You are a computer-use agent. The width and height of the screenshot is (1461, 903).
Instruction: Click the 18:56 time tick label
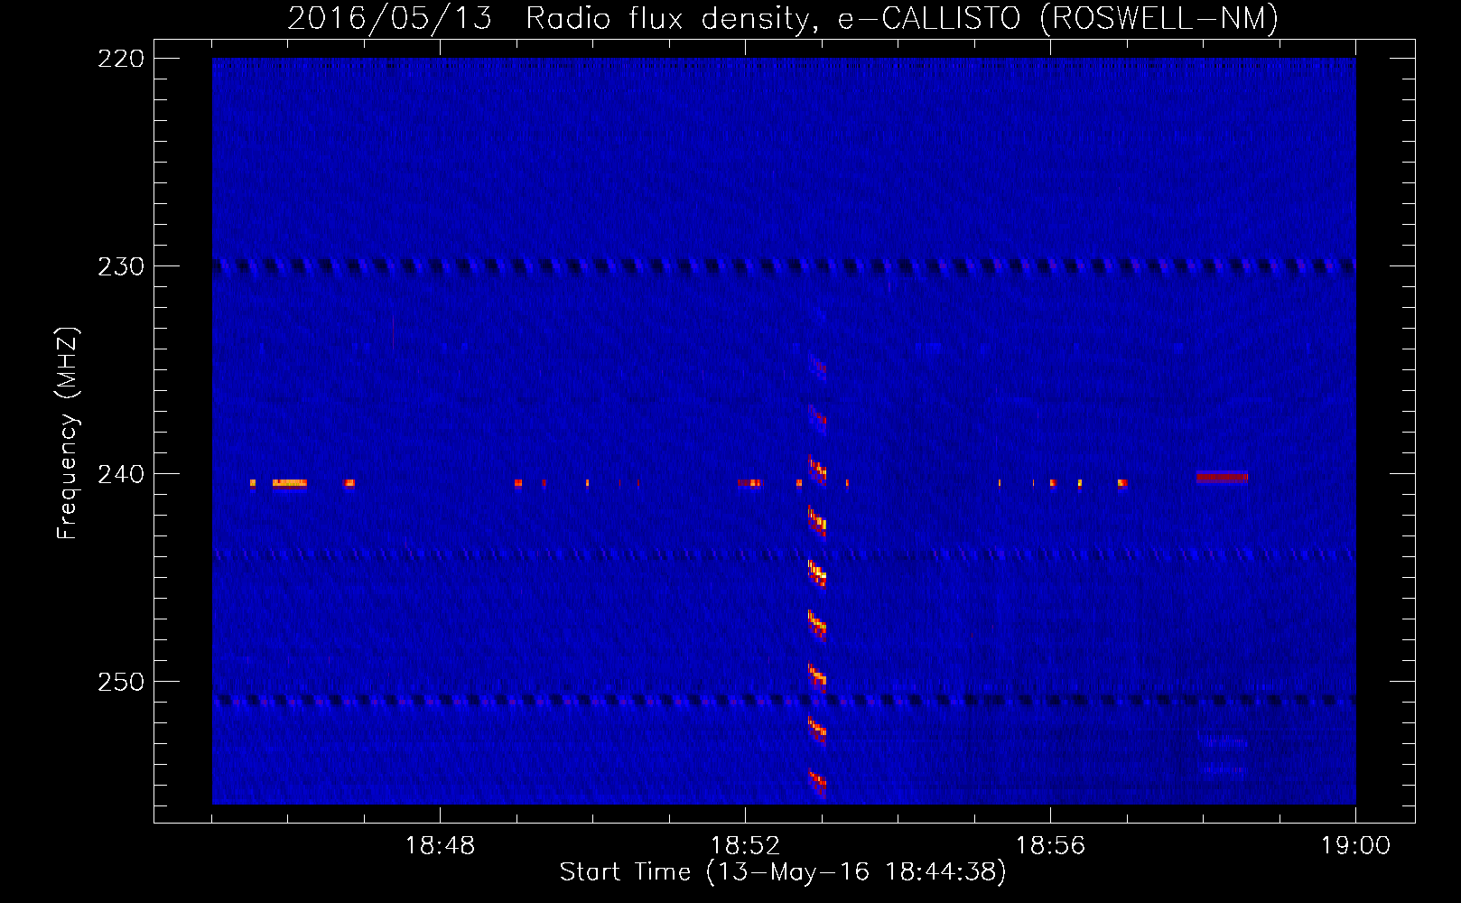coord(1051,846)
